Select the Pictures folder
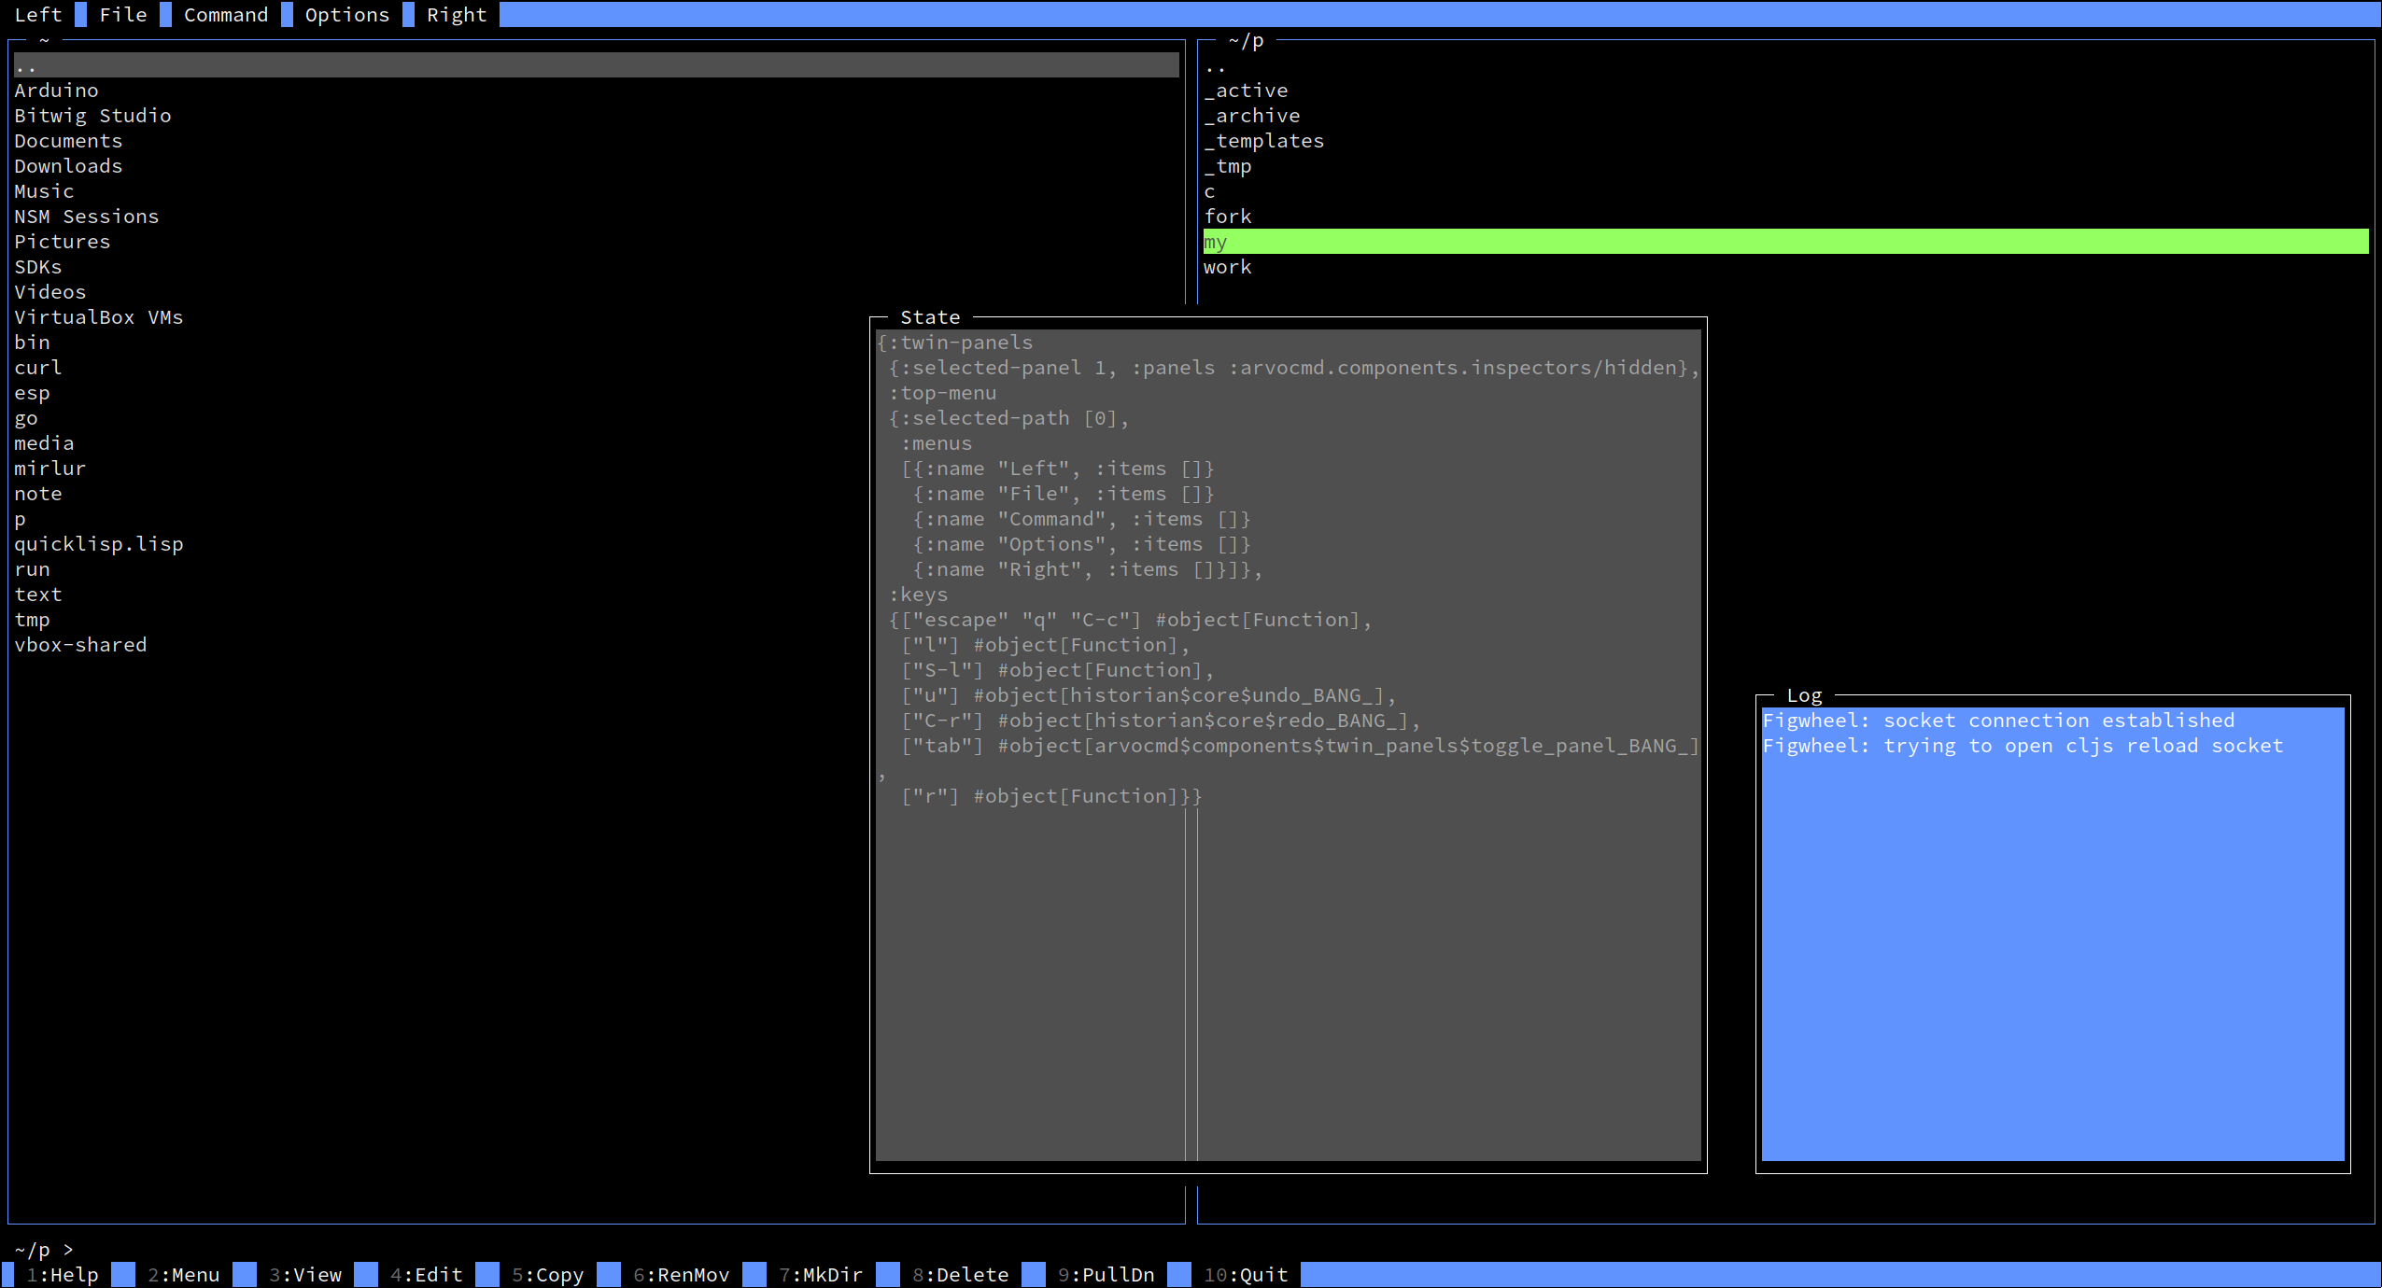Image resolution: width=2382 pixels, height=1288 pixels. click(x=63, y=242)
